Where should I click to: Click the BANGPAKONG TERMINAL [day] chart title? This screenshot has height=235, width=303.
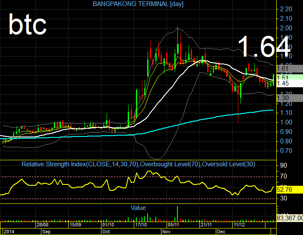click(x=138, y=4)
